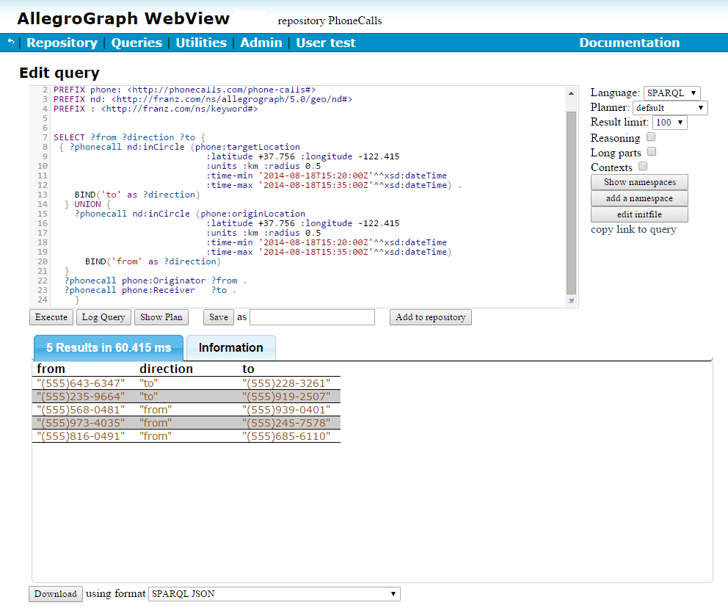Open the Queries menu

pos(136,43)
